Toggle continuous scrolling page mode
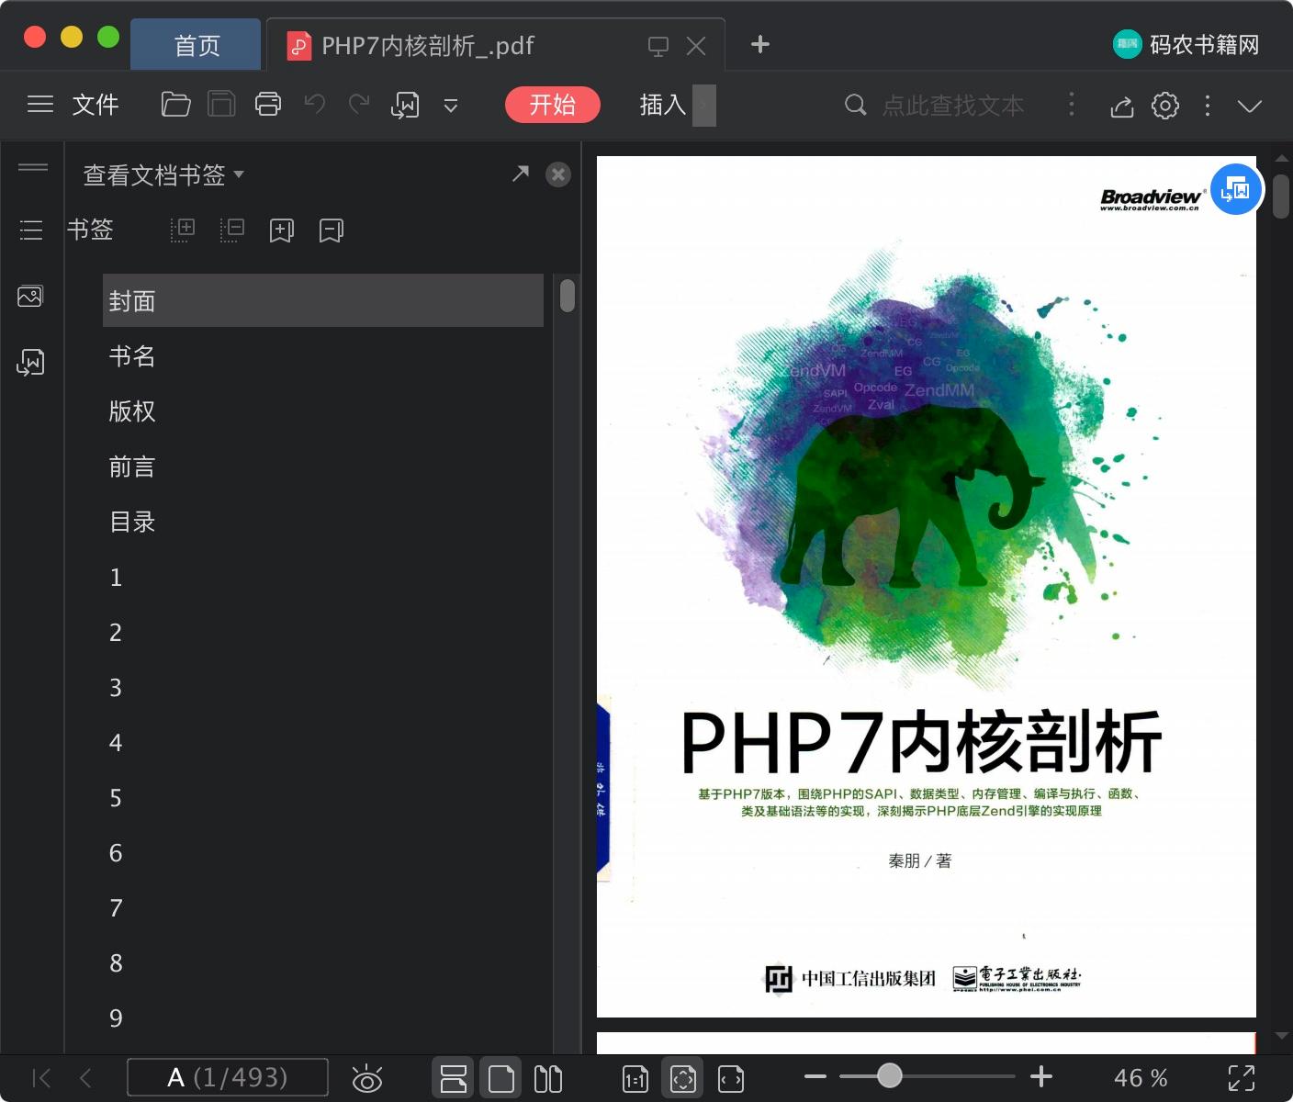Screen dimensions: 1293x1102 click(x=454, y=1078)
